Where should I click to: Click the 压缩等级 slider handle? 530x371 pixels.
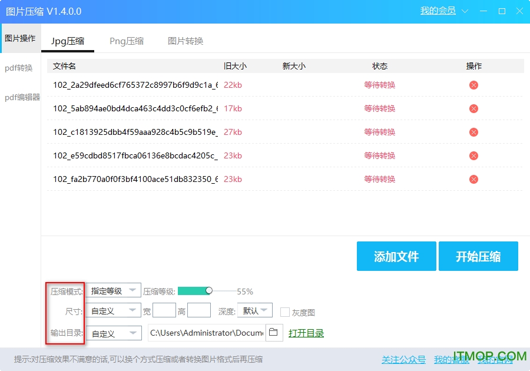[209, 290]
